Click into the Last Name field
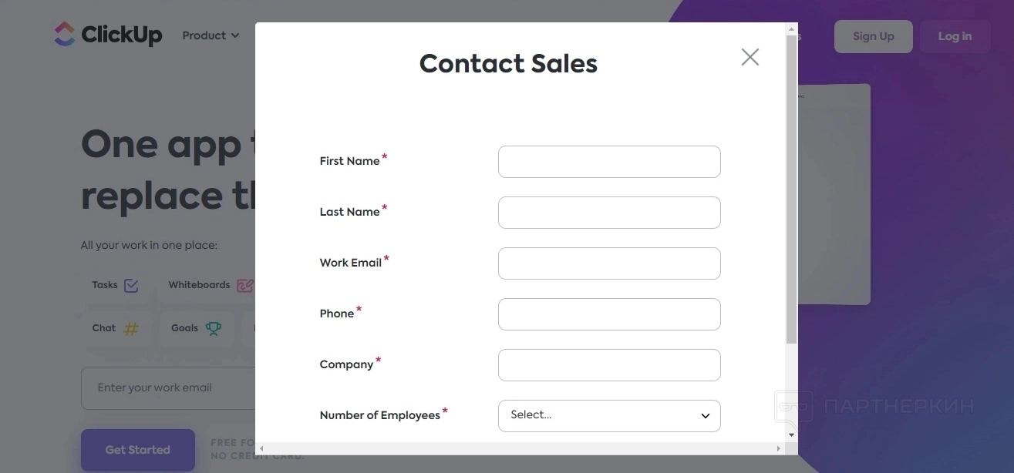 [x=609, y=213]
